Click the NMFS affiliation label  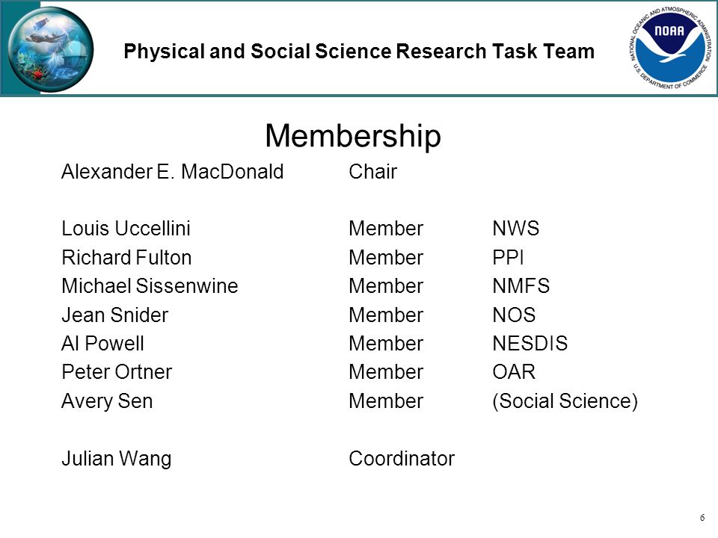pos(521,286)
